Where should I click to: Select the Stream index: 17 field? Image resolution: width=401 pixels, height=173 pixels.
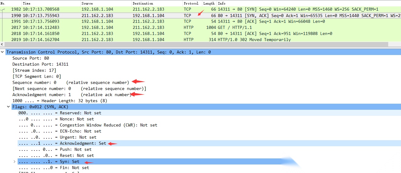(34, 70)
